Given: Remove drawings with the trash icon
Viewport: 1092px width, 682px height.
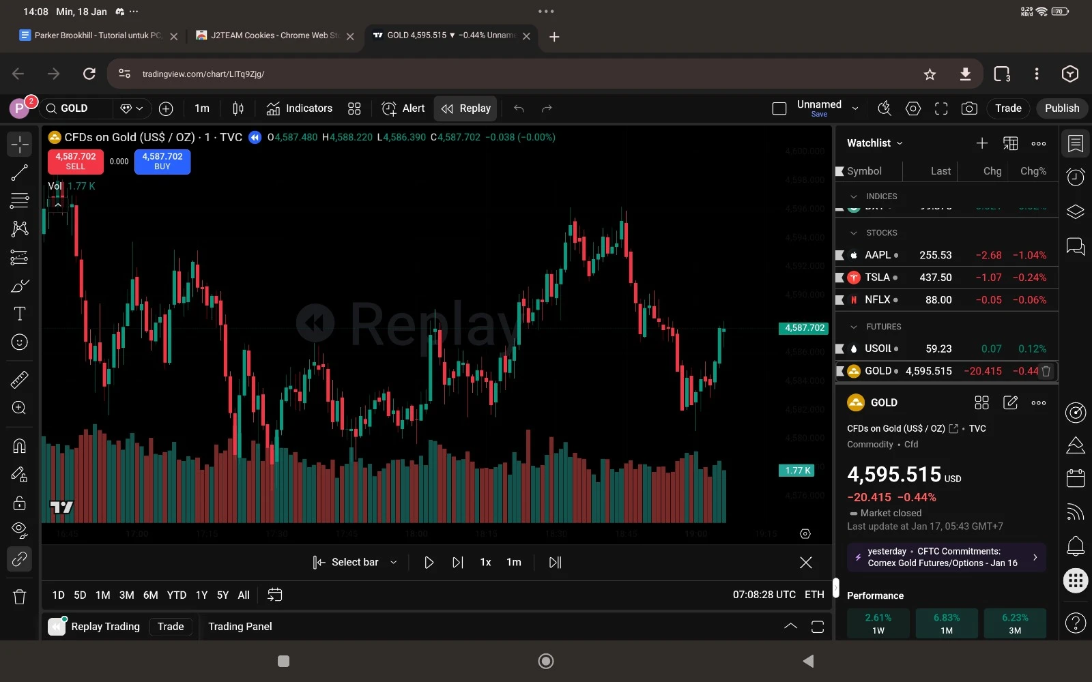Looking at the screenshot, I should pyautogui.click(x=20, y=597).
